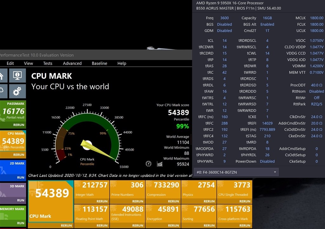
Task: Rerun the Physics test
Action: [209, 201]
